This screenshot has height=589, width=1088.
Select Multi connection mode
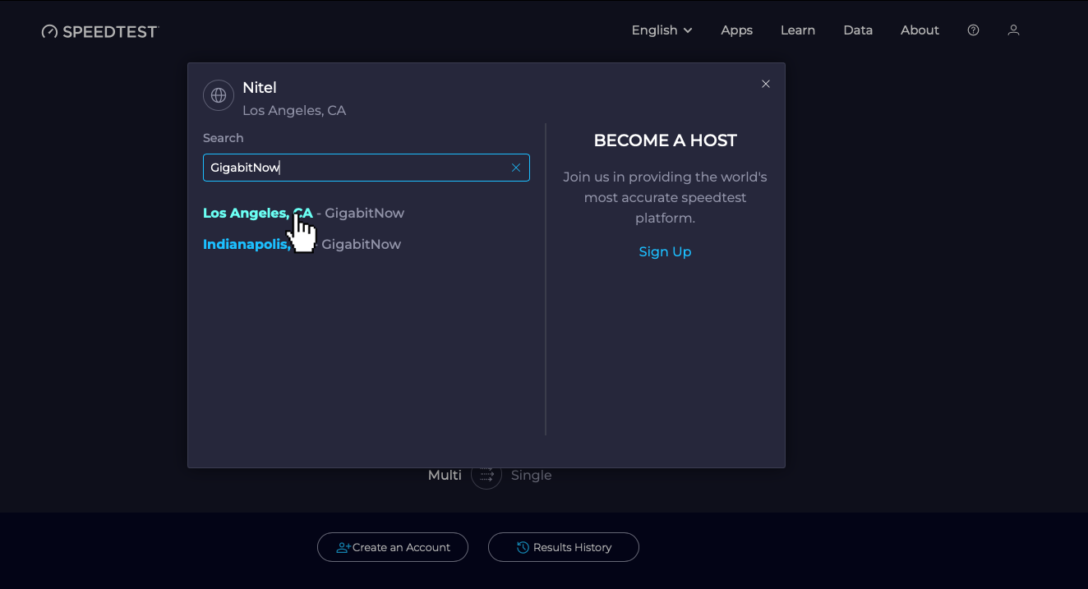point(445,475)
